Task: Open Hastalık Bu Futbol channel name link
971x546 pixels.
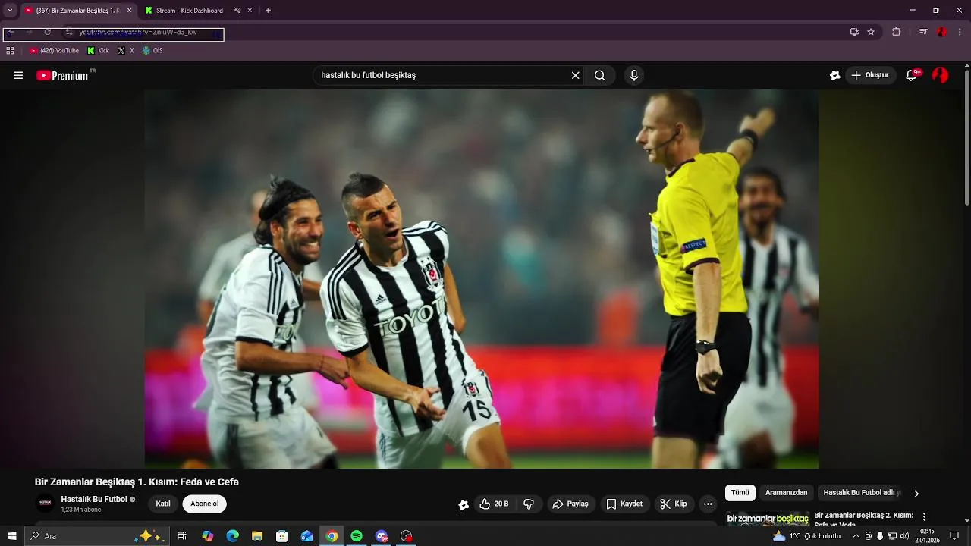Action: 94,499
